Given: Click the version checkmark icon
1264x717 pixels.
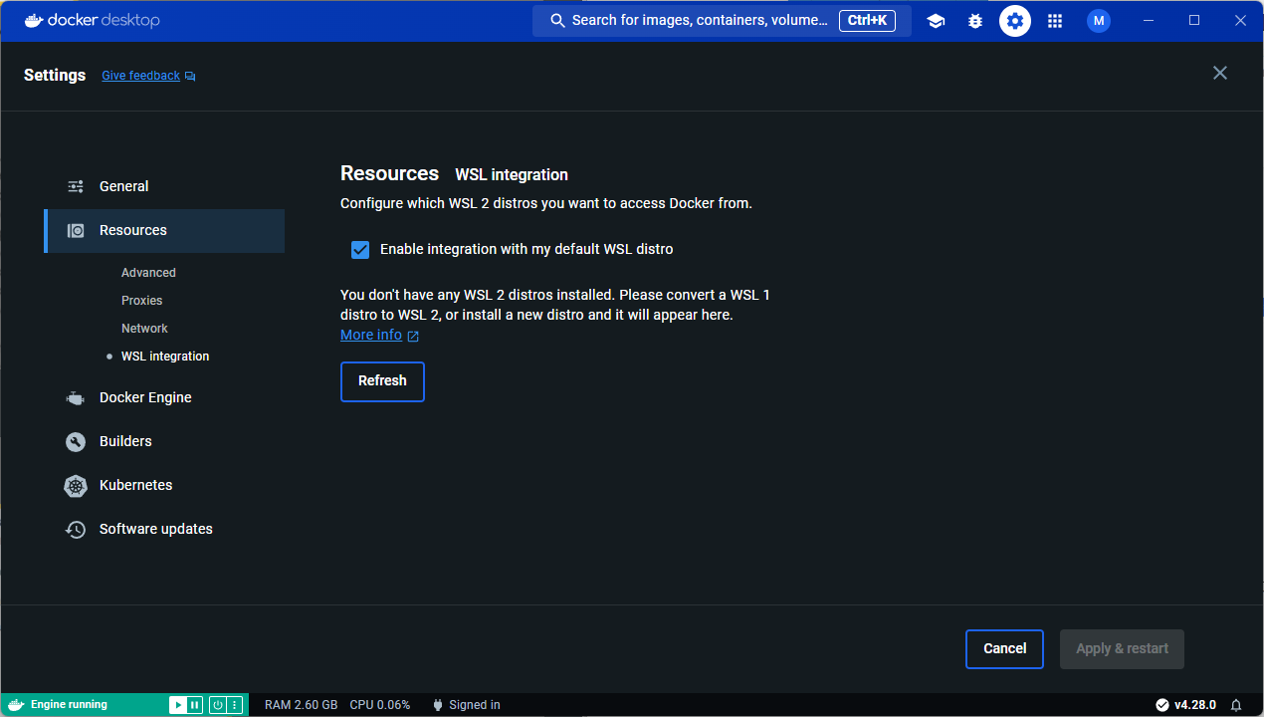Looking at the screenshot, I should pyautogui.click(x=1162, y=705).
